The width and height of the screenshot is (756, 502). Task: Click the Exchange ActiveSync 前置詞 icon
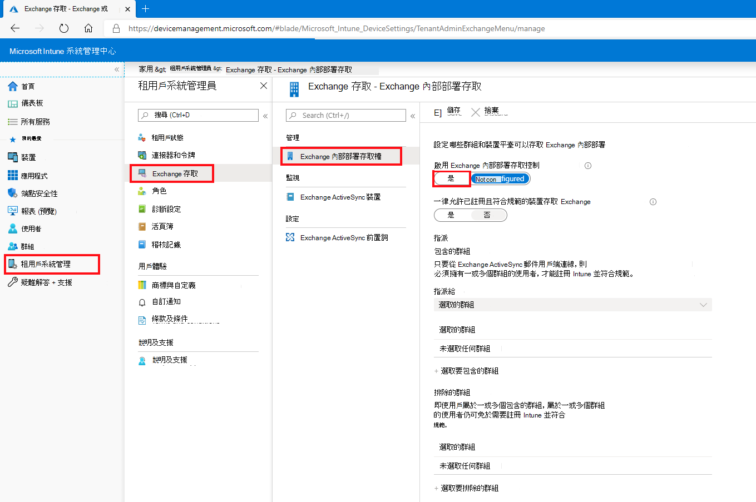(290, 237)
